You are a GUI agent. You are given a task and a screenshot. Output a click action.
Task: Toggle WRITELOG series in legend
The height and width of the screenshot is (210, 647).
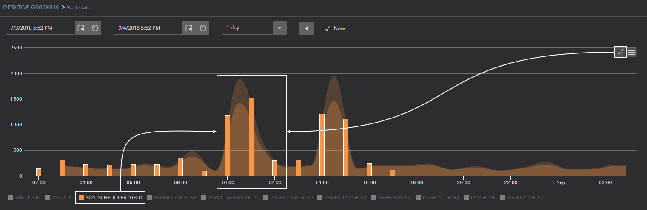tap(24, 197)
